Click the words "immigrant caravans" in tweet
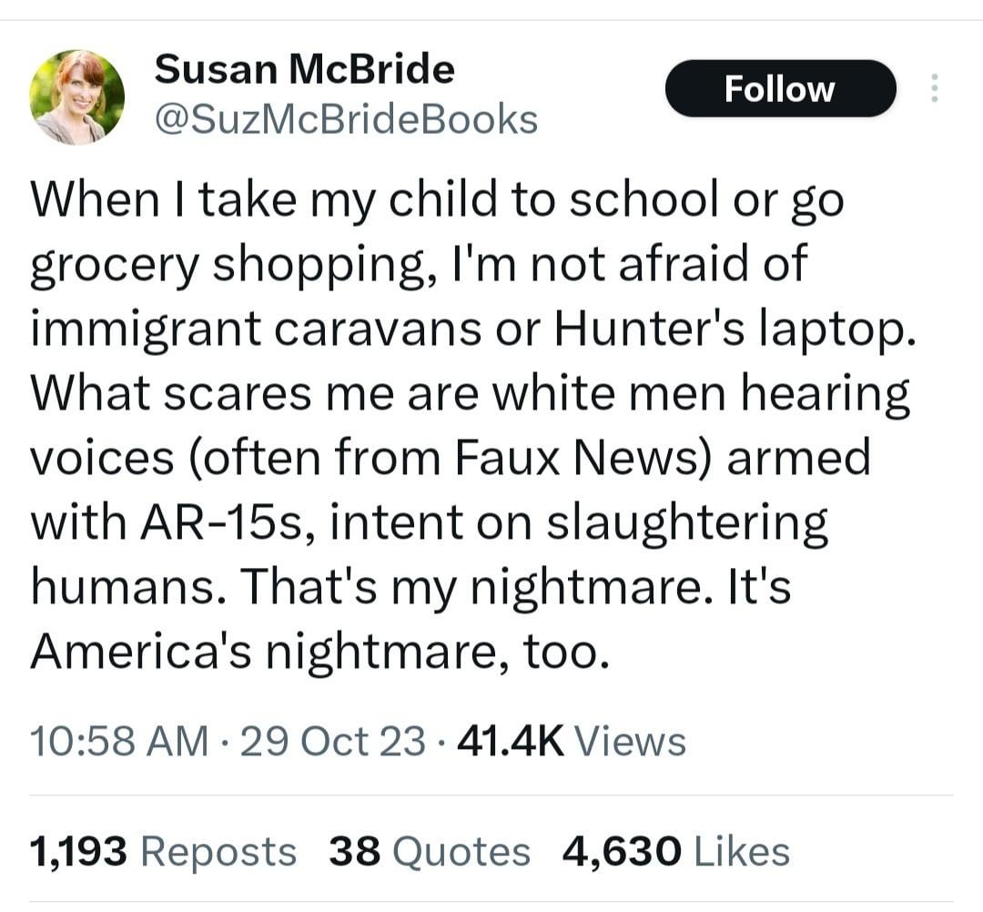The image size is (983, 912). coord(256,329)
